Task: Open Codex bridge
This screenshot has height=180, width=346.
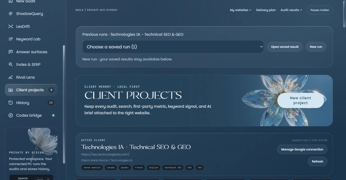Action: click(31, 115)
